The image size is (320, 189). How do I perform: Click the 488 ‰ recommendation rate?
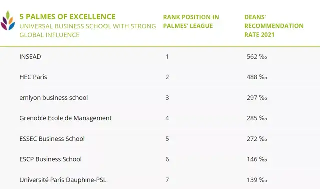click(257, 77)
